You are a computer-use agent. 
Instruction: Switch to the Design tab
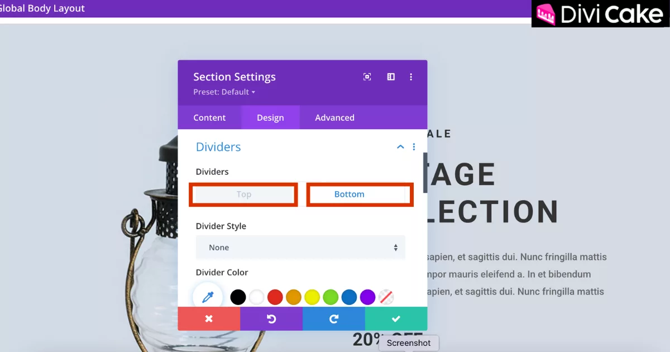(x=270, y=117)
